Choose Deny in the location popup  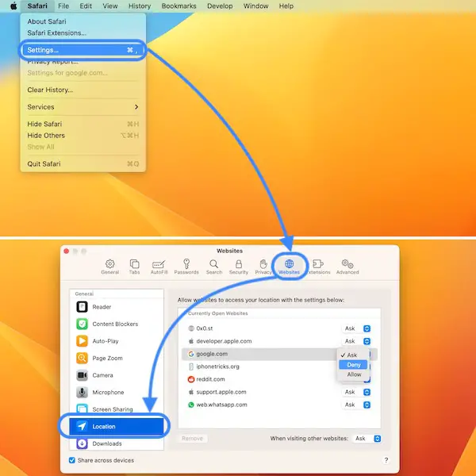[x=354, y=365]
